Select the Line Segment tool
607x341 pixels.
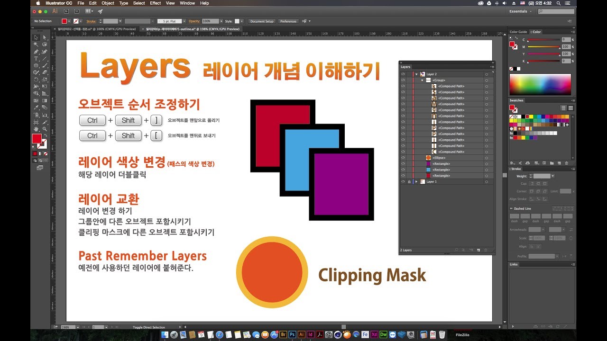point(45,58)
